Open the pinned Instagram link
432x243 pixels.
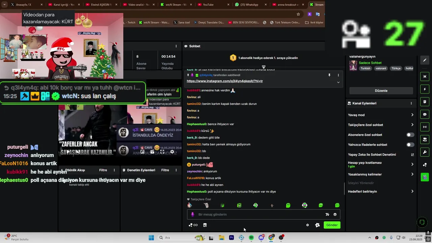(225, 81)
